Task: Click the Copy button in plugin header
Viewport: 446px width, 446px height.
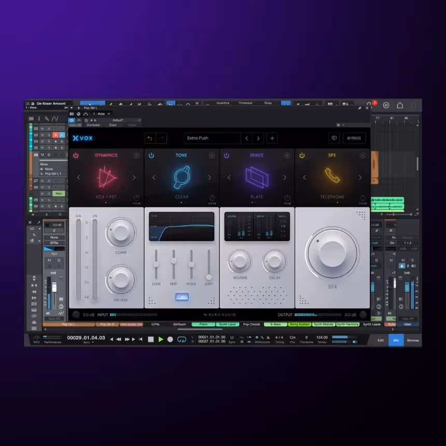Action: pos(113,125)
